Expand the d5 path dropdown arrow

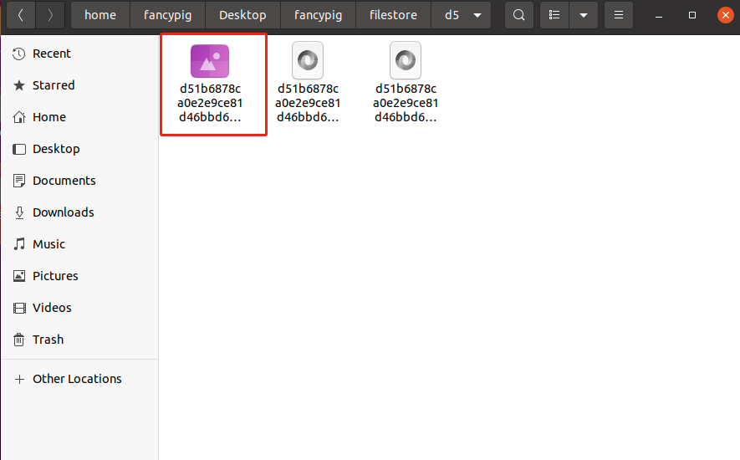[477, 15]
